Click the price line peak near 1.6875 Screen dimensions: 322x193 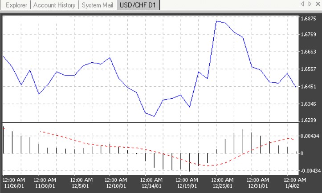216,21
